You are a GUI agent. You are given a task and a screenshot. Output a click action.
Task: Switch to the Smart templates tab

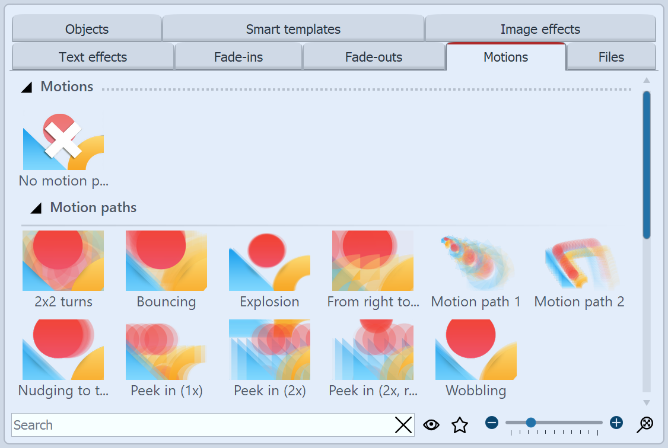pos(293,28)
